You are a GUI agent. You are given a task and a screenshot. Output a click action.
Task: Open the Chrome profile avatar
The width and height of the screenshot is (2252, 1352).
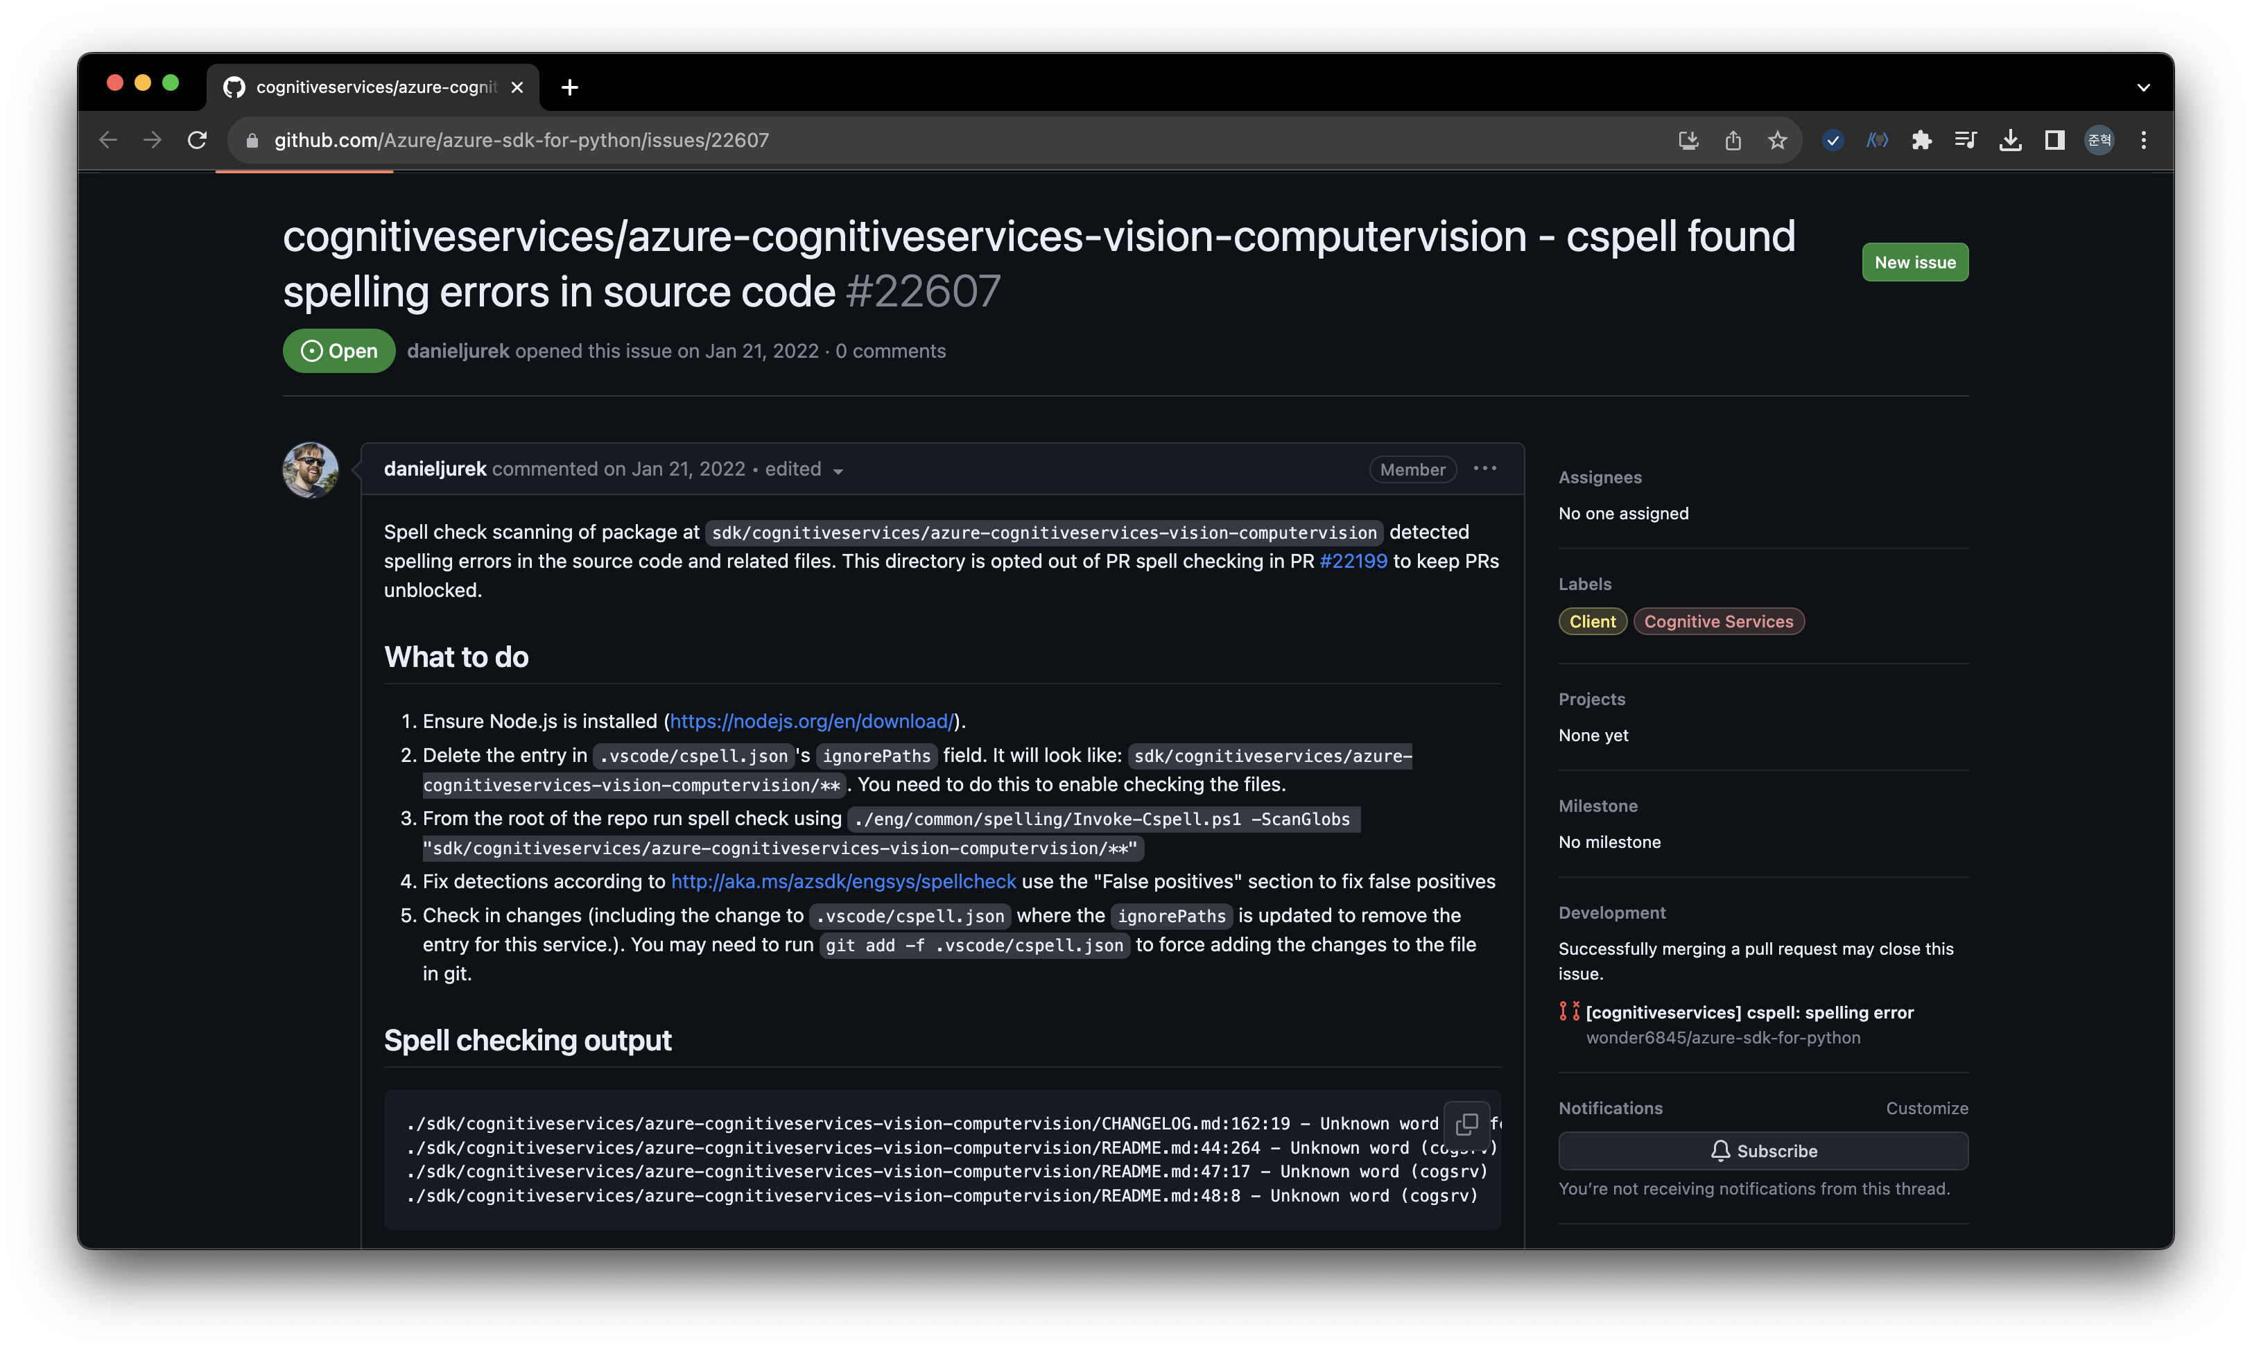2099,140
